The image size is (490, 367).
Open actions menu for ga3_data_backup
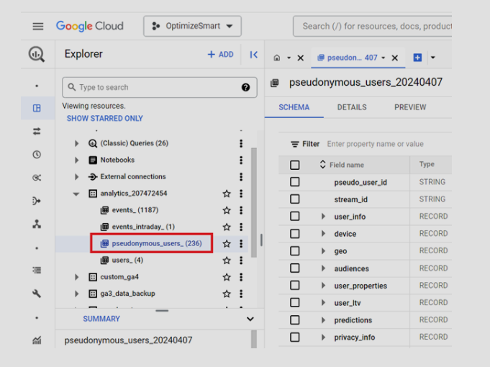click(241, 294)
